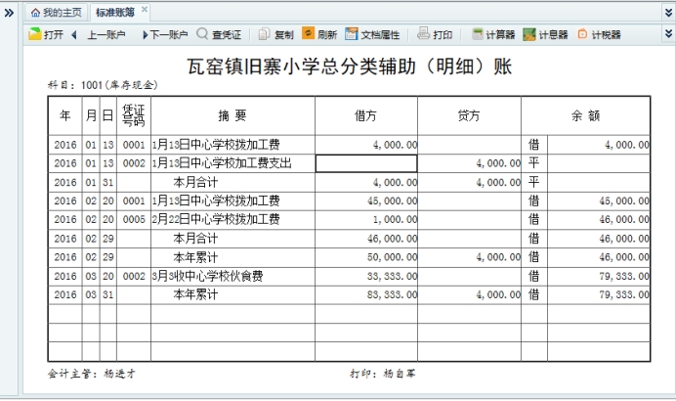
Task: Select the empty 借方 cell for voucher 0002
Action: click(x=365, y=163)
